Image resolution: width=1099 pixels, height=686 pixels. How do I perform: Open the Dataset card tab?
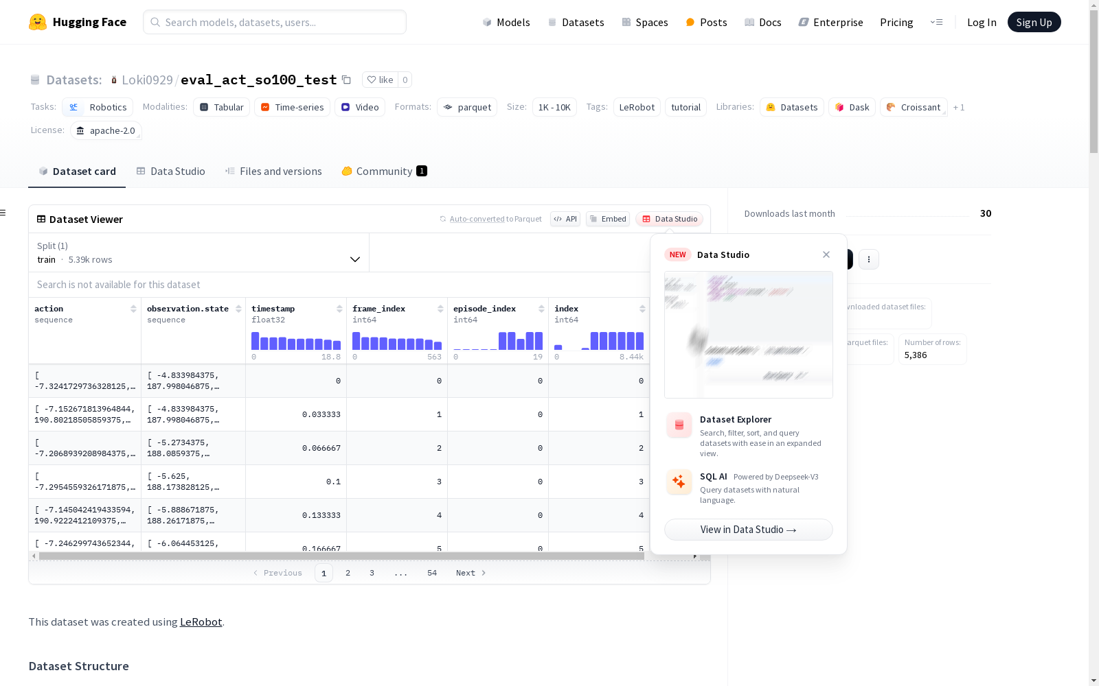77,171
